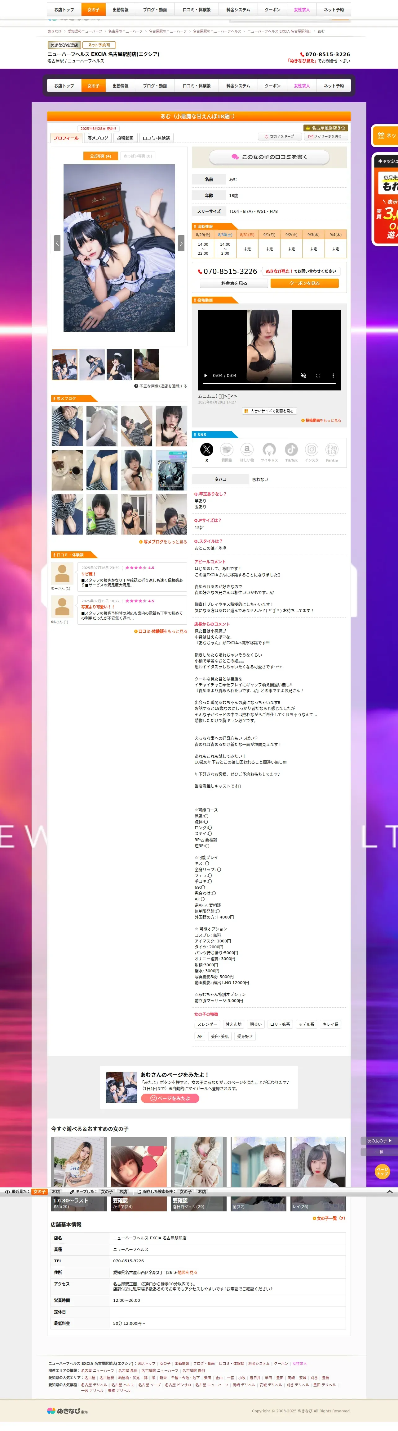Viewport: 398px width, 1431px height.
Task: Click the calendar ネット予約 side tab
Action: pyautogui.click(x=385, y=135)
